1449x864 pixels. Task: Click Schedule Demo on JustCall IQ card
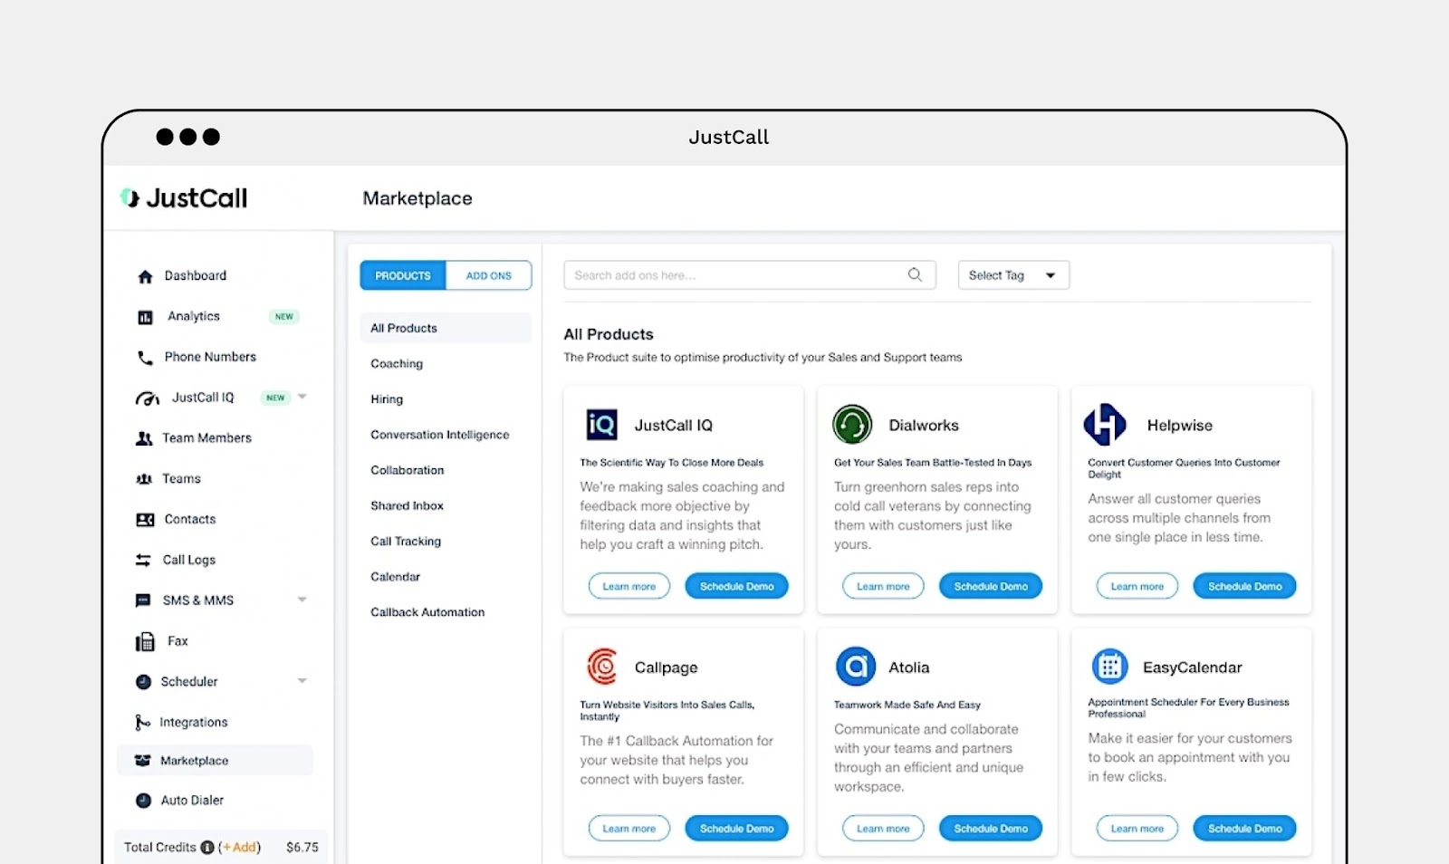click(x=737, y=586)
